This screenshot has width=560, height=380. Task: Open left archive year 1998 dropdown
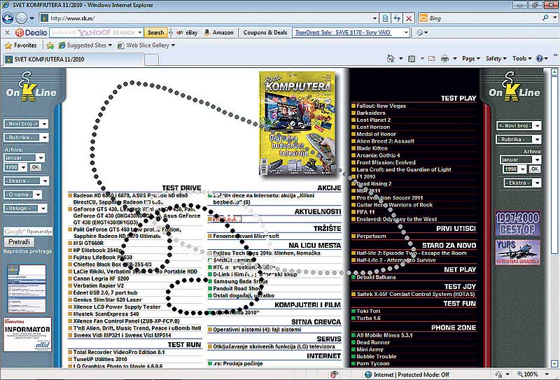point(15,167)
